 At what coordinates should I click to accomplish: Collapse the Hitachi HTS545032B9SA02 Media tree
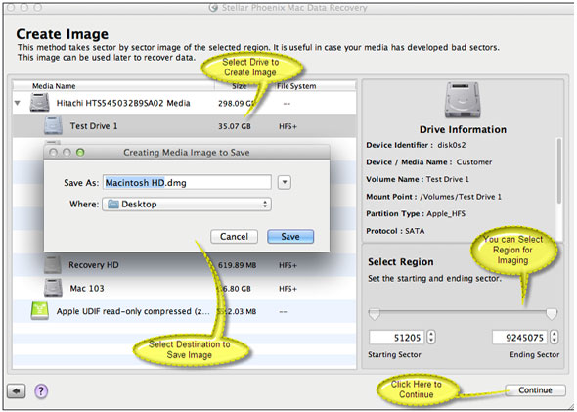pyautogui.click(x=18, y=103)
